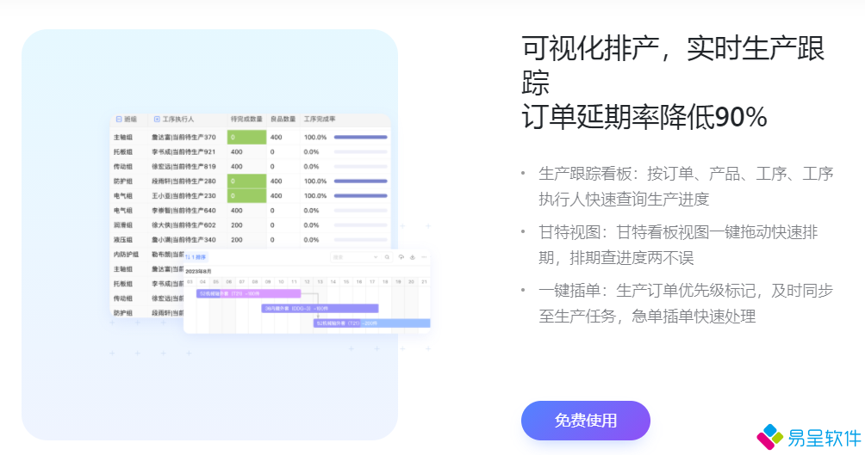This screenshot has height=455, width=865.
Task: Click the 免费使用 button
Action: pyautogui.click(x=585, y=421)
